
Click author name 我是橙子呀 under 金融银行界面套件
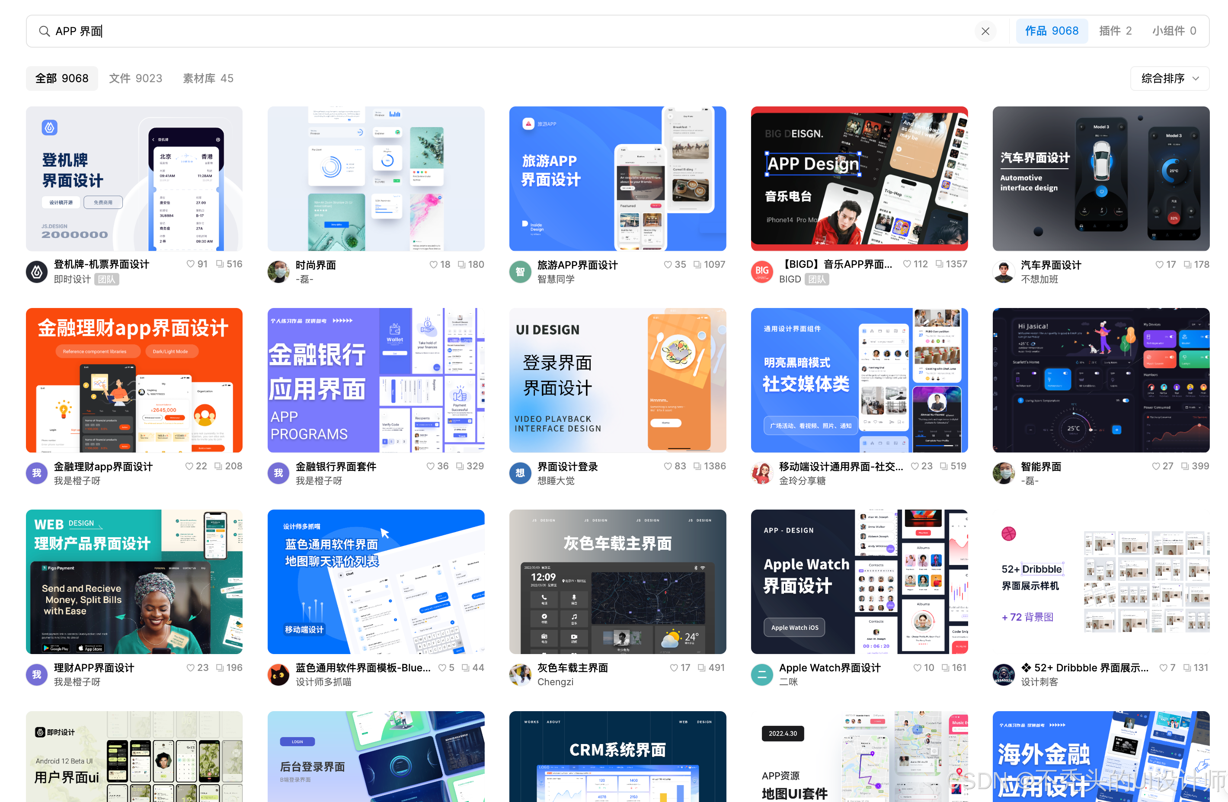point(318,481)
